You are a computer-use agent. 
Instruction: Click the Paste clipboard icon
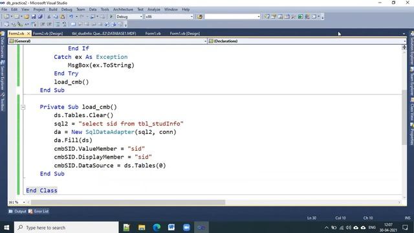[x=63, y=17]
